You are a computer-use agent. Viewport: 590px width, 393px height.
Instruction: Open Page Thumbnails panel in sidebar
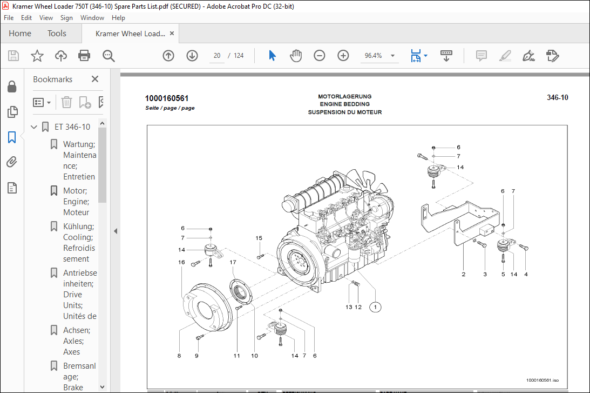click(x=12, y=112)
